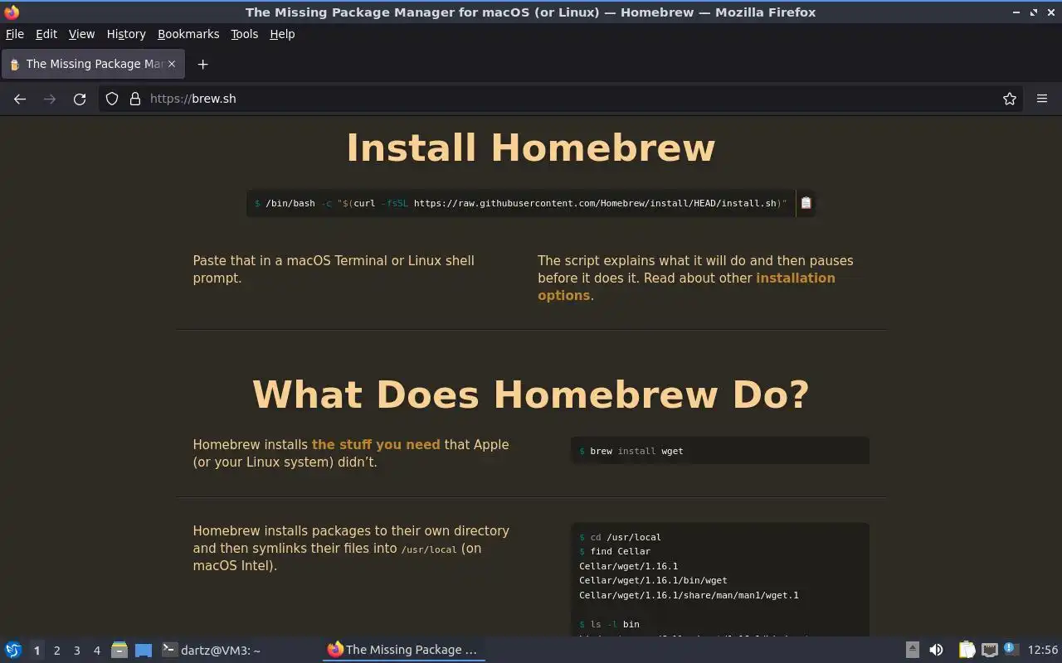Click What Does Homebrew Do? heading

(531, 394)
